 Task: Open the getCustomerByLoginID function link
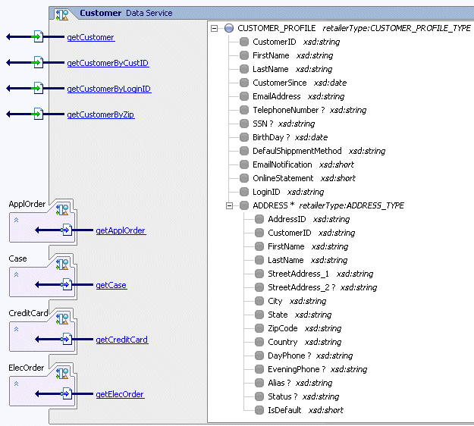click(109, 89)
